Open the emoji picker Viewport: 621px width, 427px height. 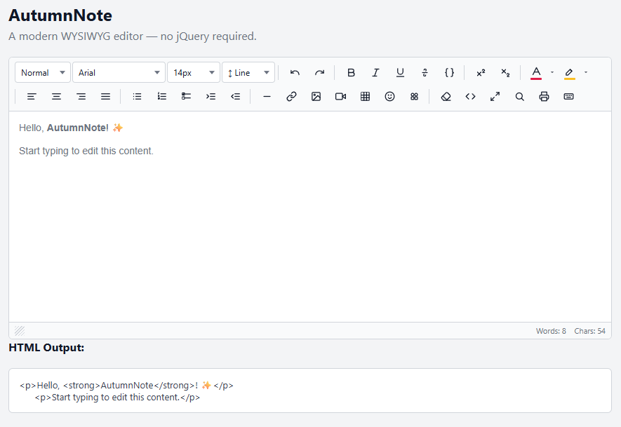click(389, 97)
